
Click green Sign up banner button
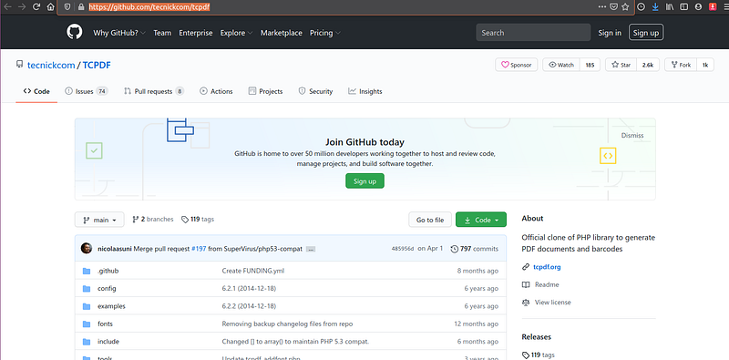tap(364, 181)
